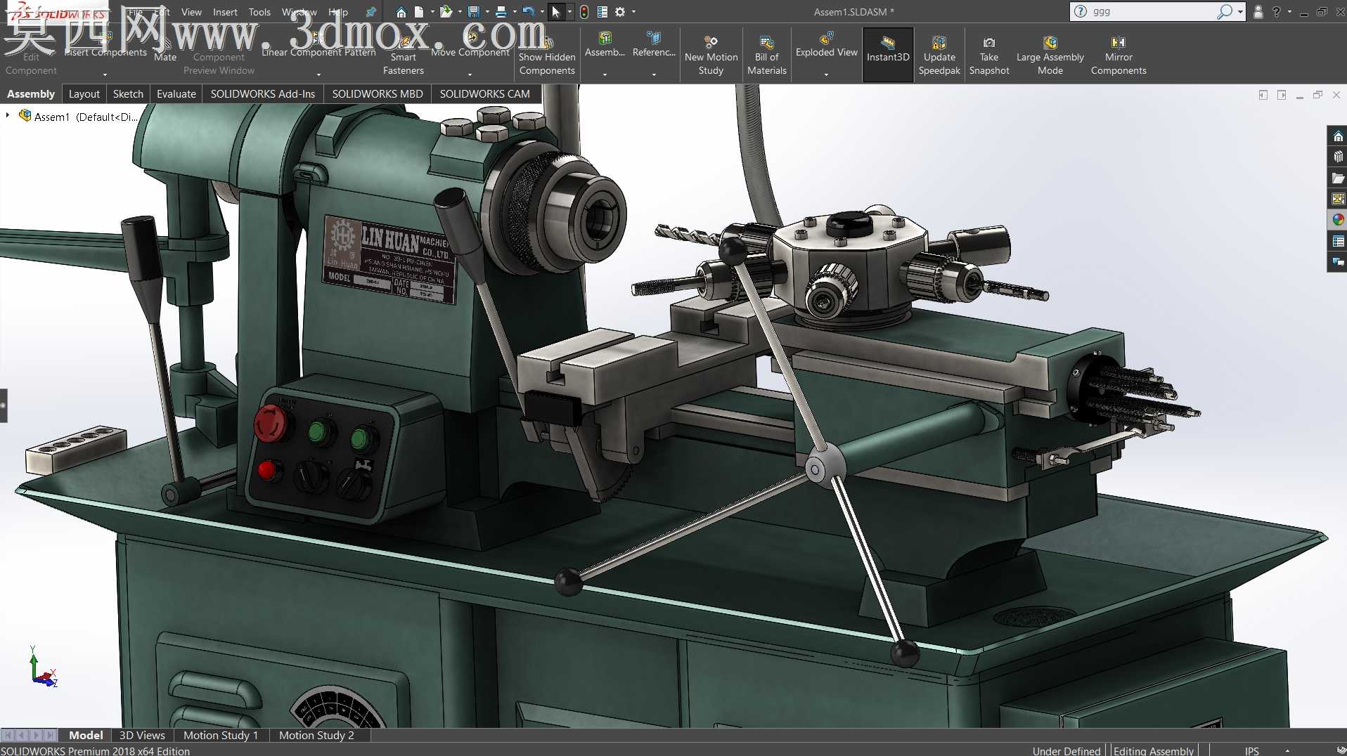Start a New Motion Study
Image resolution: width=1347 pixels, height=756 pixels.
pyautogui.click(x=711, y=55)
